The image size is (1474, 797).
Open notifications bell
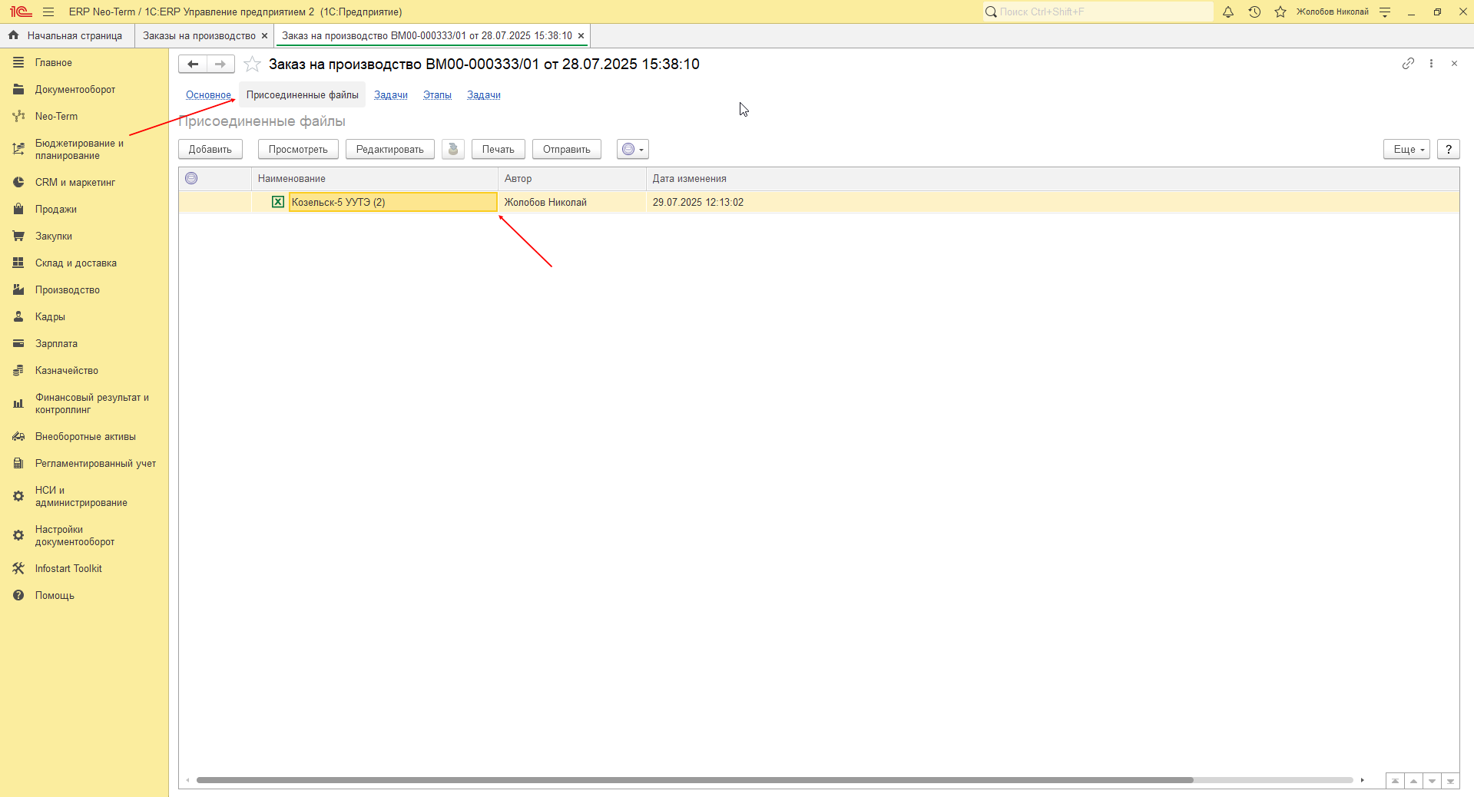coord(1228,12)
